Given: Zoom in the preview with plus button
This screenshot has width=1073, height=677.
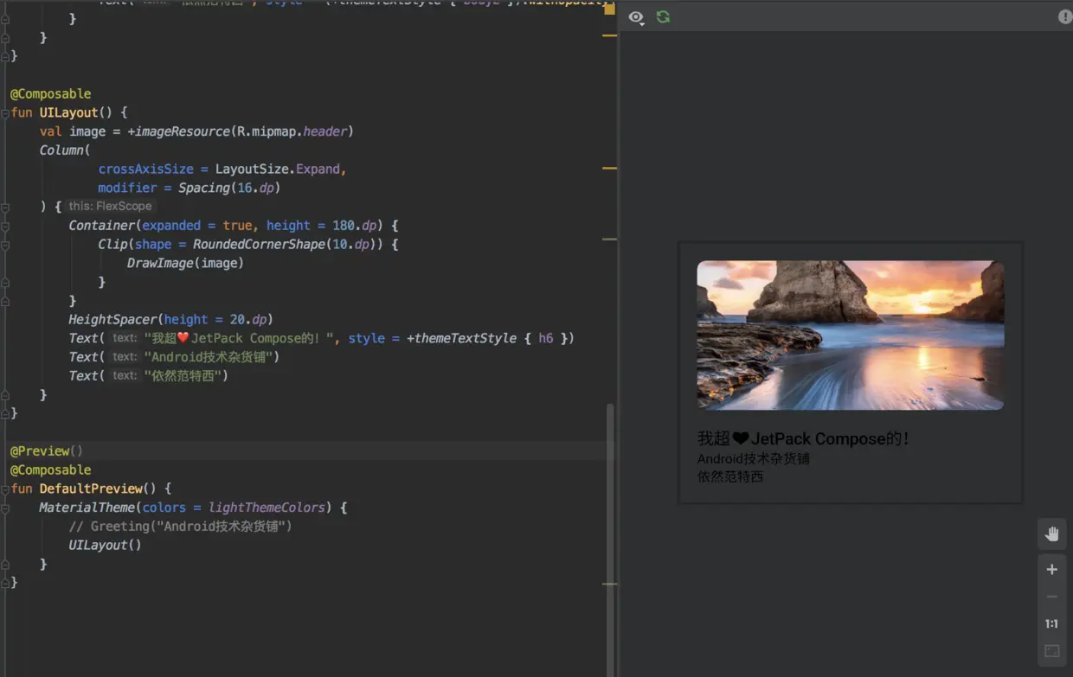Looking at the screenshot, I should 1051,569.
